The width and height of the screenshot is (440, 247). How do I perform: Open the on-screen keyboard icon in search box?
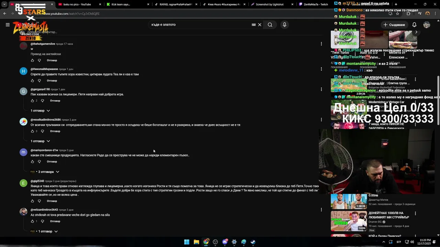[x=254, y=25]
